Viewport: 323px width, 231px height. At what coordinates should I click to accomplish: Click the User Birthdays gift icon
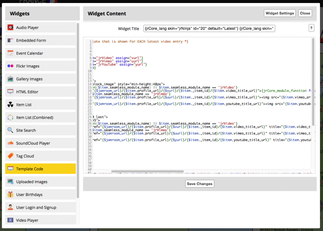(x=10, y=195)
